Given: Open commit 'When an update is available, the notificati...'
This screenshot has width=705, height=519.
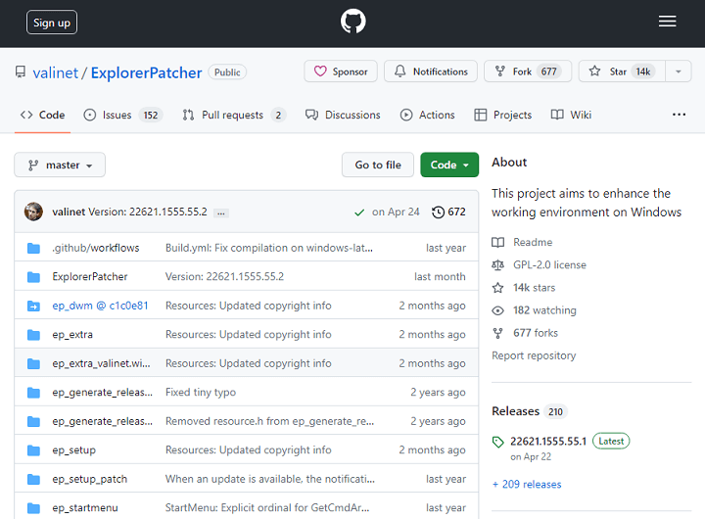Looking at the screenshot, I should point(270,479).
